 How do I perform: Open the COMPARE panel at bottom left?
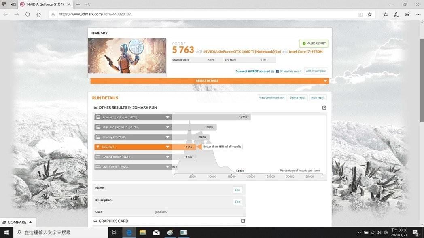coord(17,222)
